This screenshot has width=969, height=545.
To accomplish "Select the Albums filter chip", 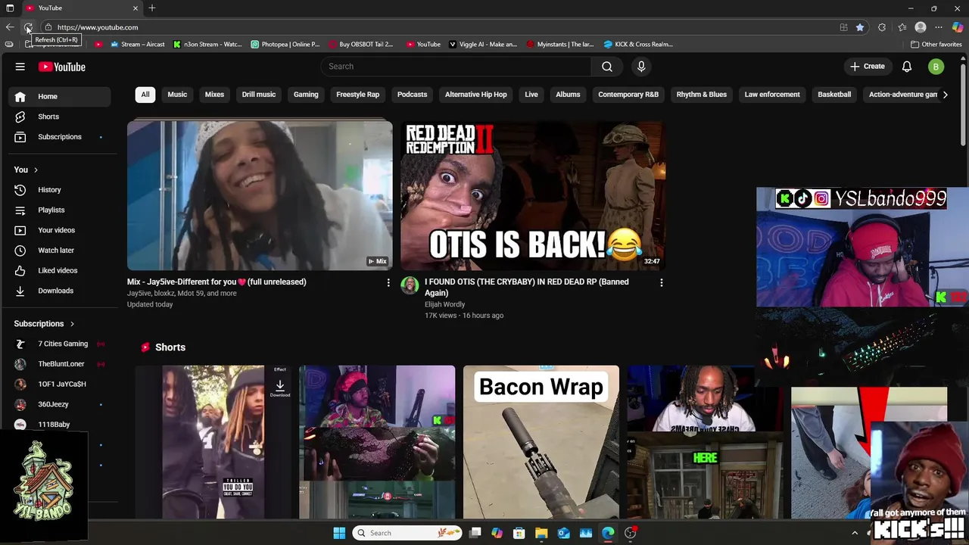I will [x=568, y=95].
